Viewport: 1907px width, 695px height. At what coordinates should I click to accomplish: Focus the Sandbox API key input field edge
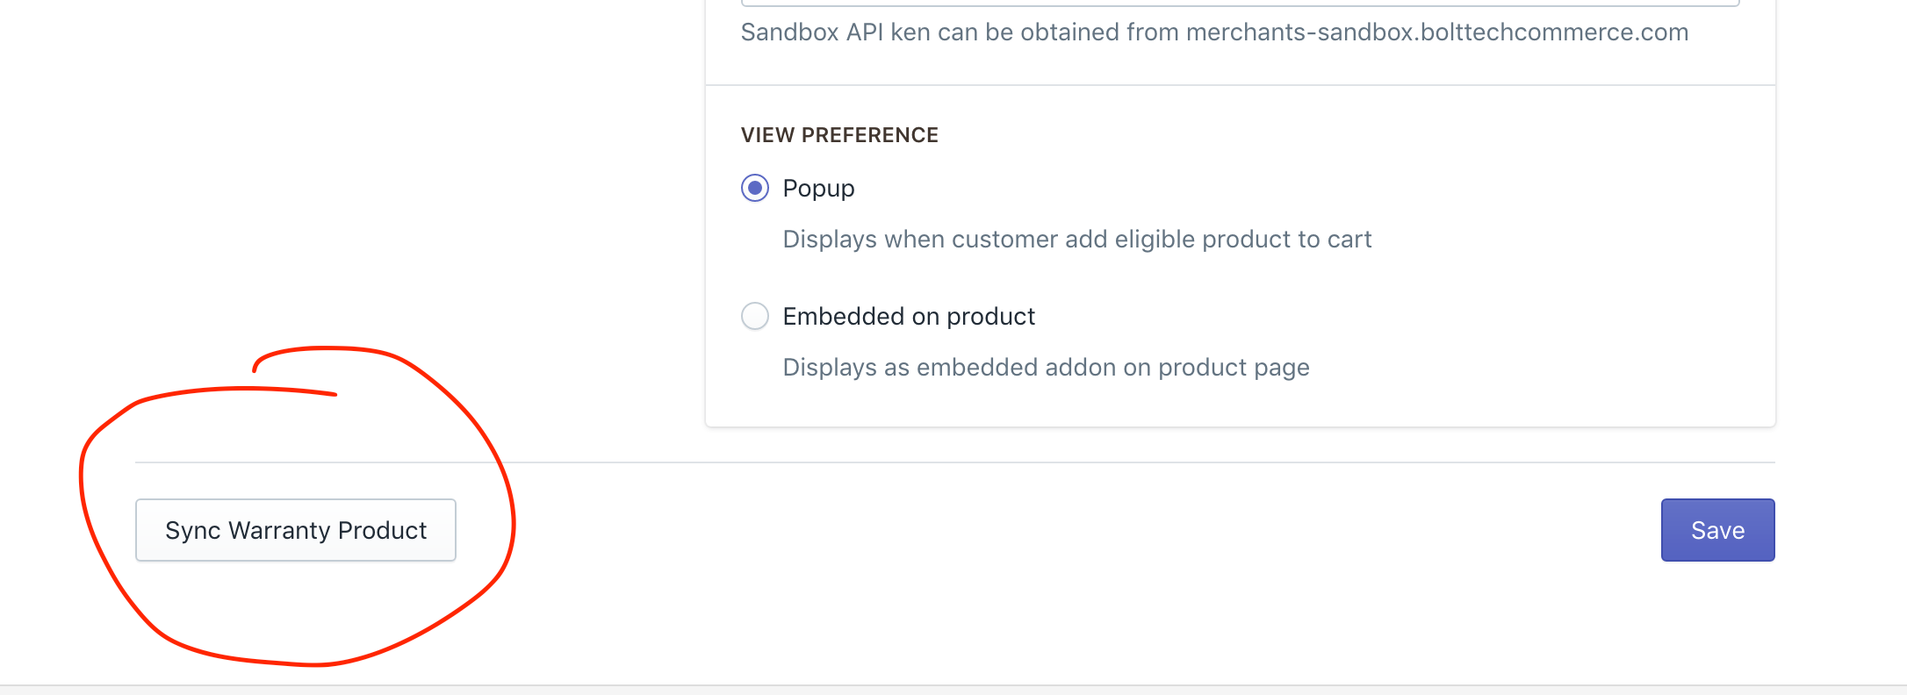tap(1240, 4)
